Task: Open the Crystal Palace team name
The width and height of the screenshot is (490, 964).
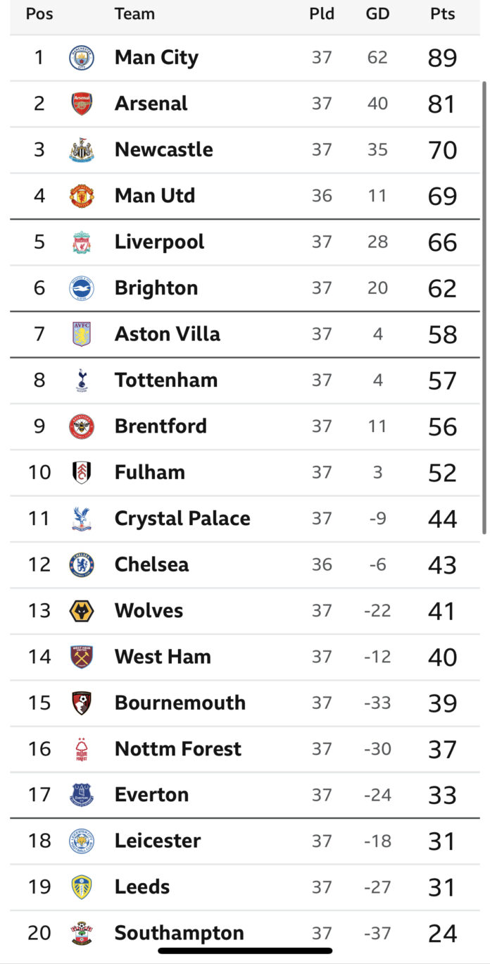Action: [182, 519]
